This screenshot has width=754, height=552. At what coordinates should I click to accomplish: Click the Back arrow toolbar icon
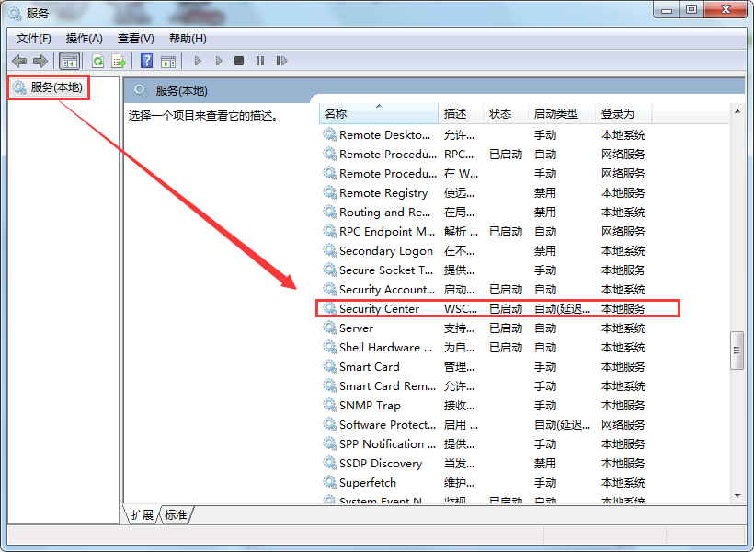(x=19, y=61)
